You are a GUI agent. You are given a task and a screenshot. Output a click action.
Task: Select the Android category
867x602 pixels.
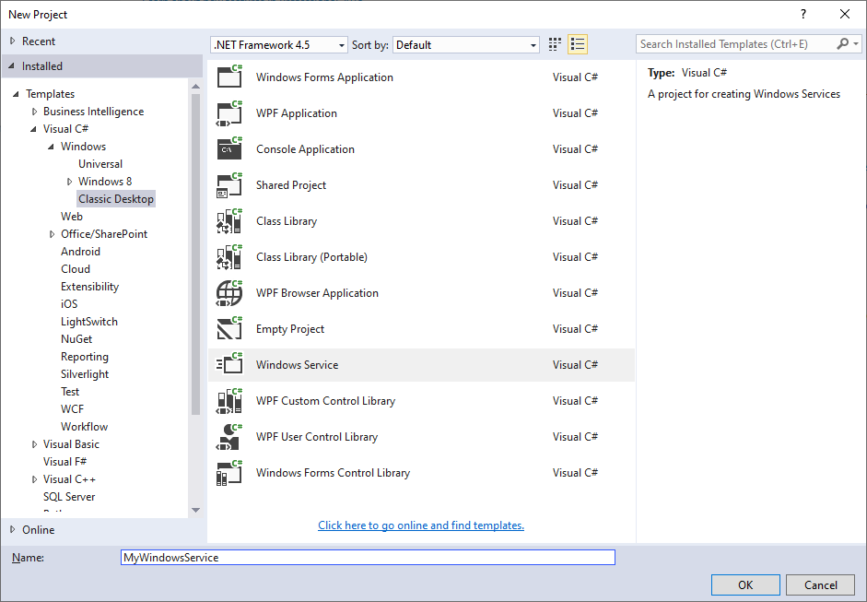coord(81,251)
